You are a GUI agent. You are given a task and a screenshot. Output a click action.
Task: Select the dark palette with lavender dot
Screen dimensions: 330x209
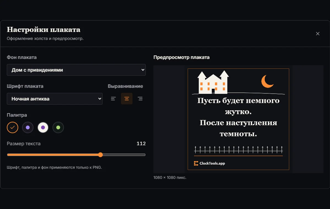click(x=28, y=127)
